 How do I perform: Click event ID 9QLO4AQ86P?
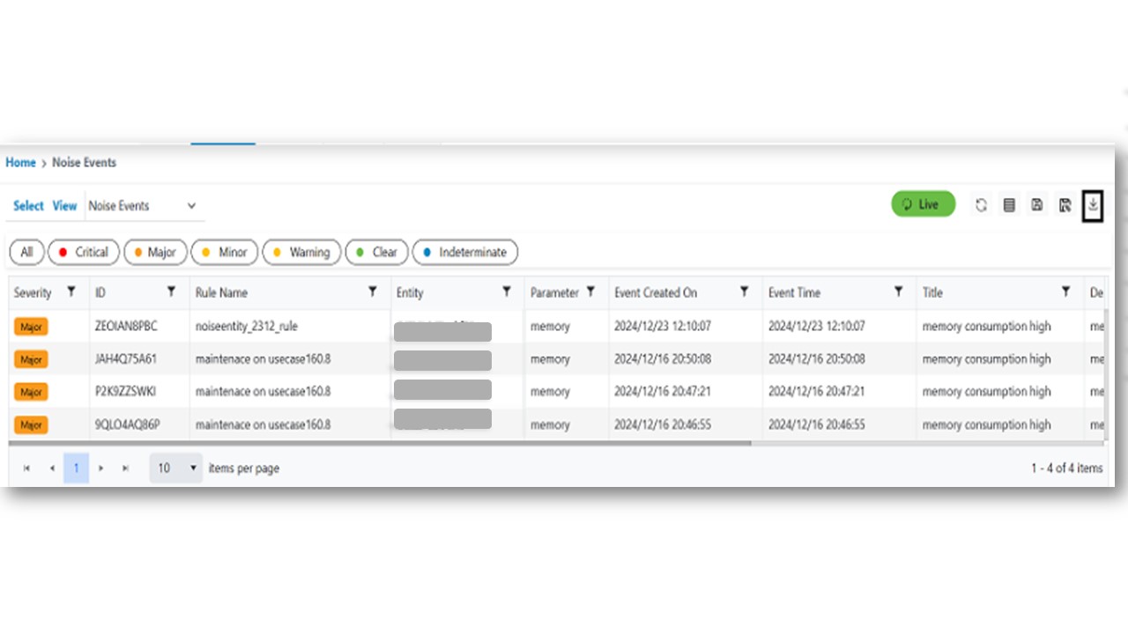point(127,424)
